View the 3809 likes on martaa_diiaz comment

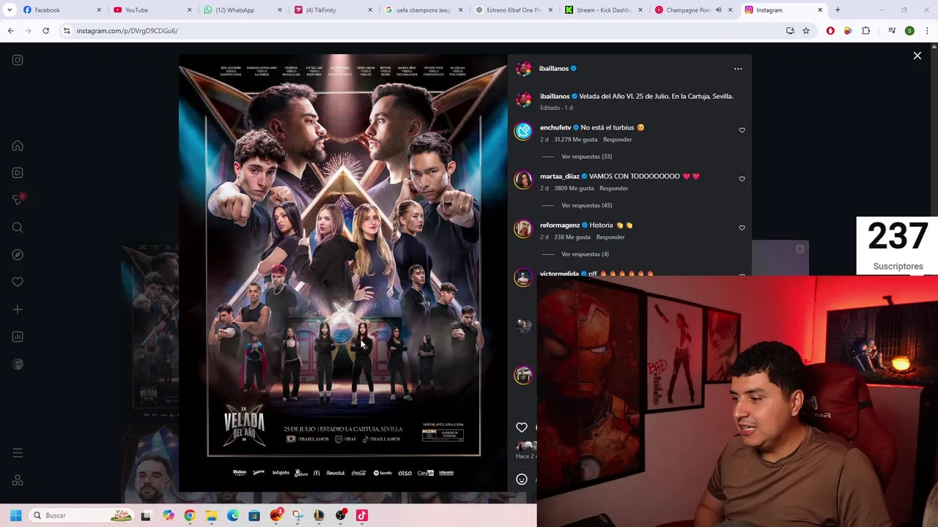click(574, 188)
